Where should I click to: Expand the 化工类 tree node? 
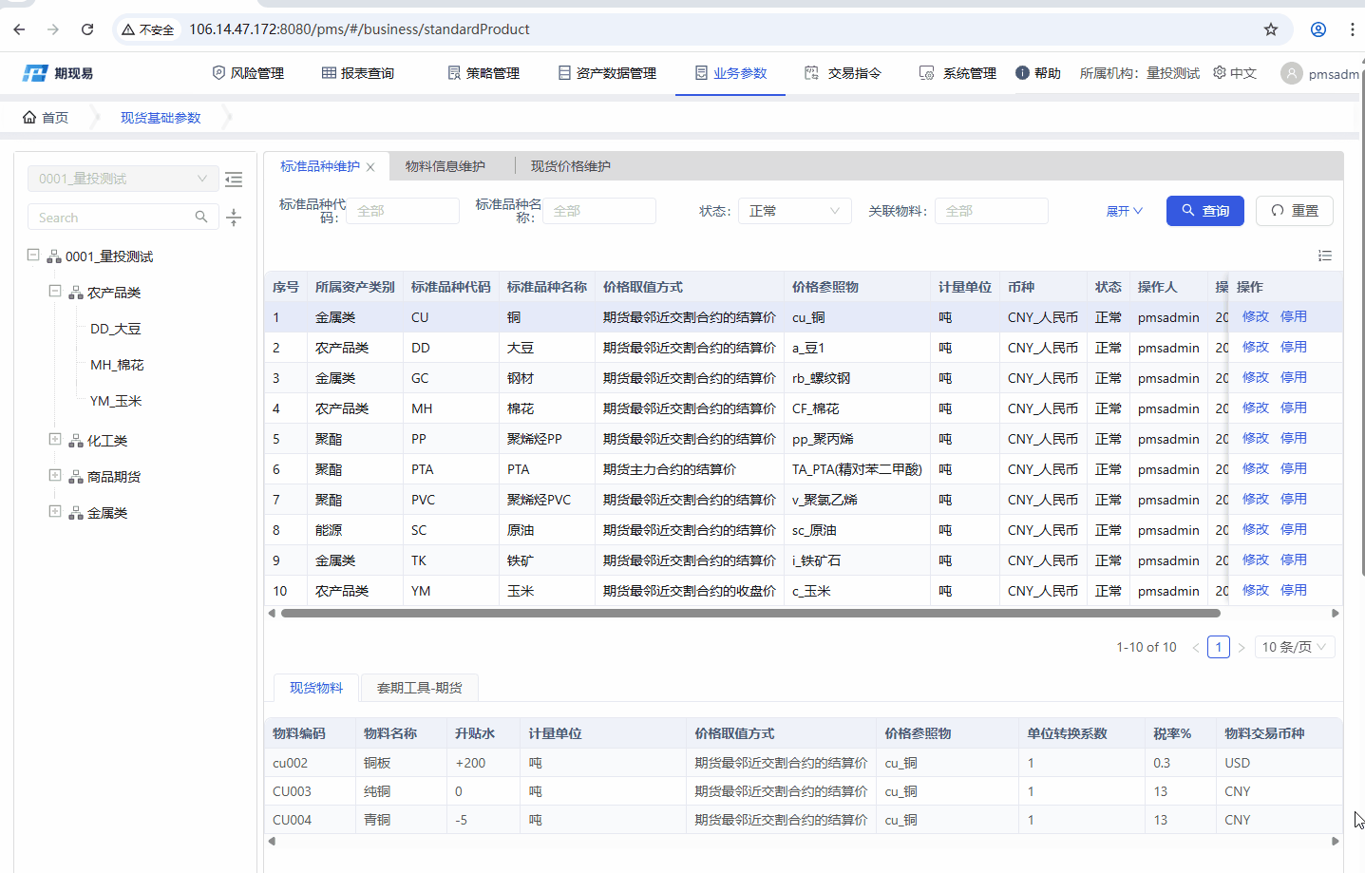(x=55, y=439)
